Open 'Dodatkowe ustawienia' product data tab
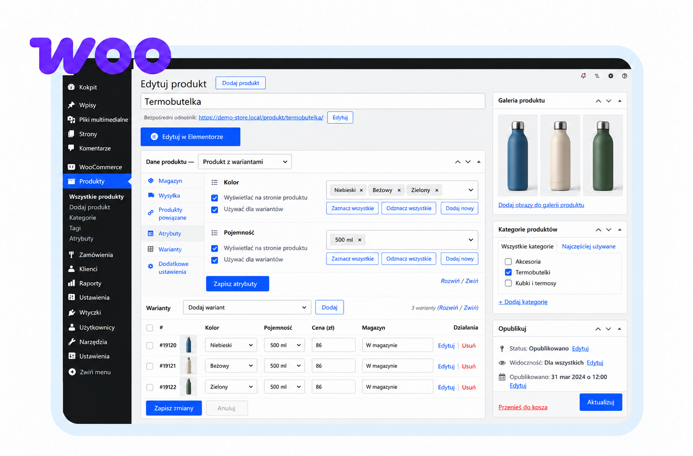 (173, 268)
